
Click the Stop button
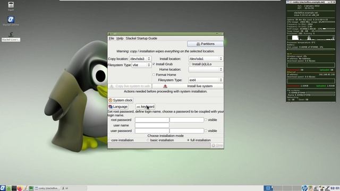click(x=217, y=145)
